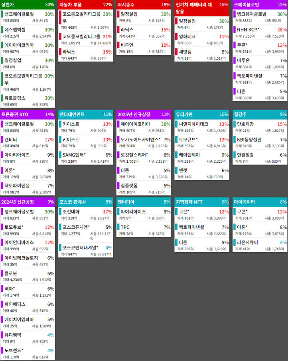Viewport: 288px width, 361px height.
Task: Click 새빗켐 in 전기차 폐배터리 card
Action: click(202, 54)
